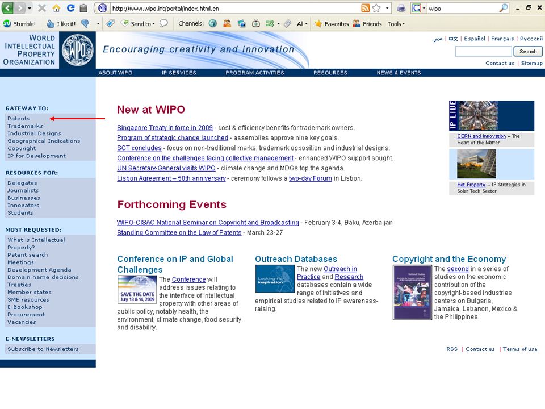545x409 pixels.
Task: Give a thumbs up with 'I like it!'
Action: [61, 24]
